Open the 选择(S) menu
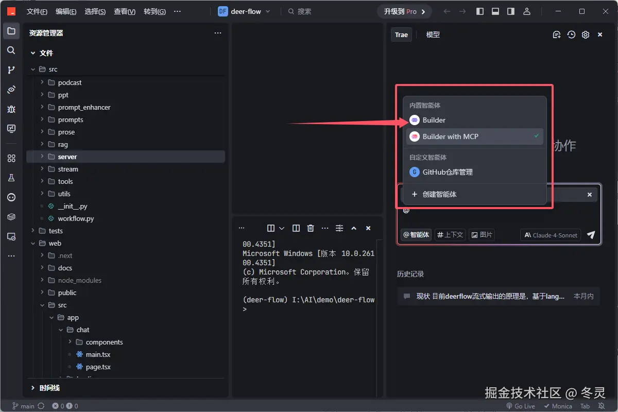This screenshot has height=412, width=618. point(95,11)
